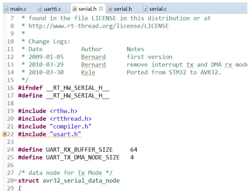Click the UART_RX_BUFFER_SIZE macro name

(79, 150)
